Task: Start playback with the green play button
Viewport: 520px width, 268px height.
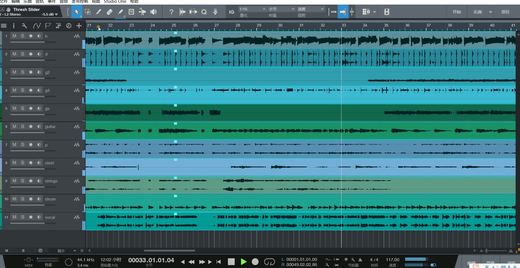Action: 244,262
